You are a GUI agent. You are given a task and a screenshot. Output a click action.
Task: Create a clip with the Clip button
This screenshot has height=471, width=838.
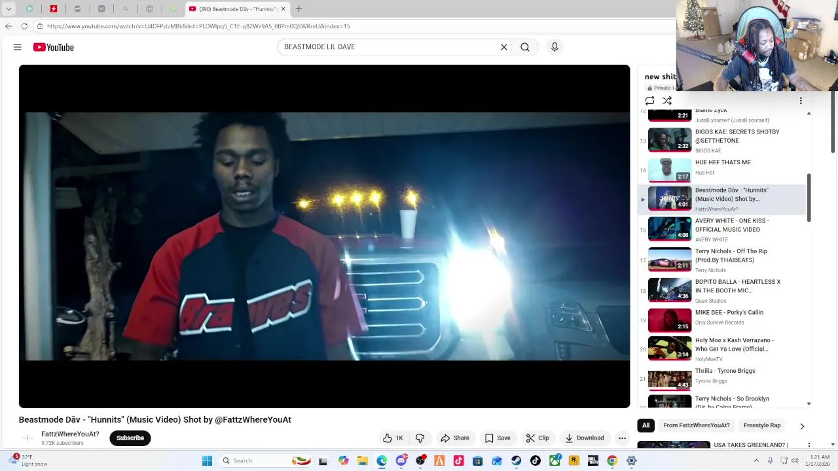click(x=537, y=438)
